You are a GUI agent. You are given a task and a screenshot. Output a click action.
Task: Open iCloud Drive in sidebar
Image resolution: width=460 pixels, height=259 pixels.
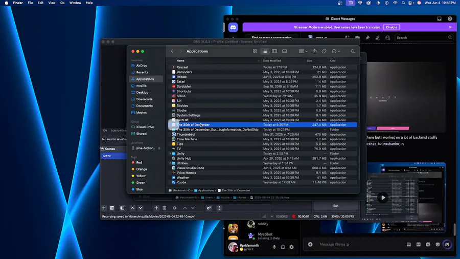point(145,127)
